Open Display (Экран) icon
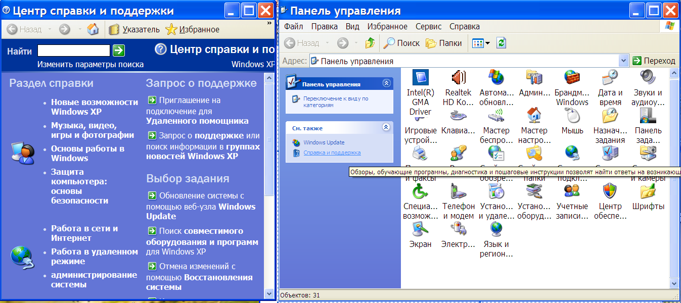 coord(421,229)
